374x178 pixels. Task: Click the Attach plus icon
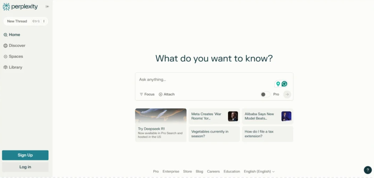(161, 94)
